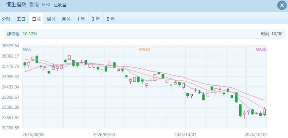
Task: Click the 24432.04 axis value
Action: (11, 87)
